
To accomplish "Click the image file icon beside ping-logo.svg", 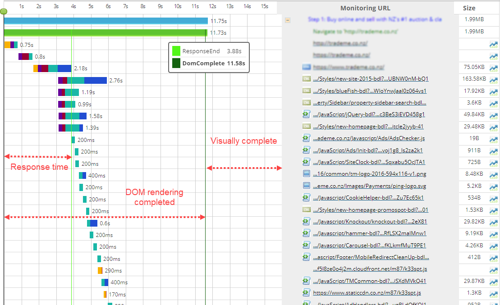I will (x=307, y=186).
